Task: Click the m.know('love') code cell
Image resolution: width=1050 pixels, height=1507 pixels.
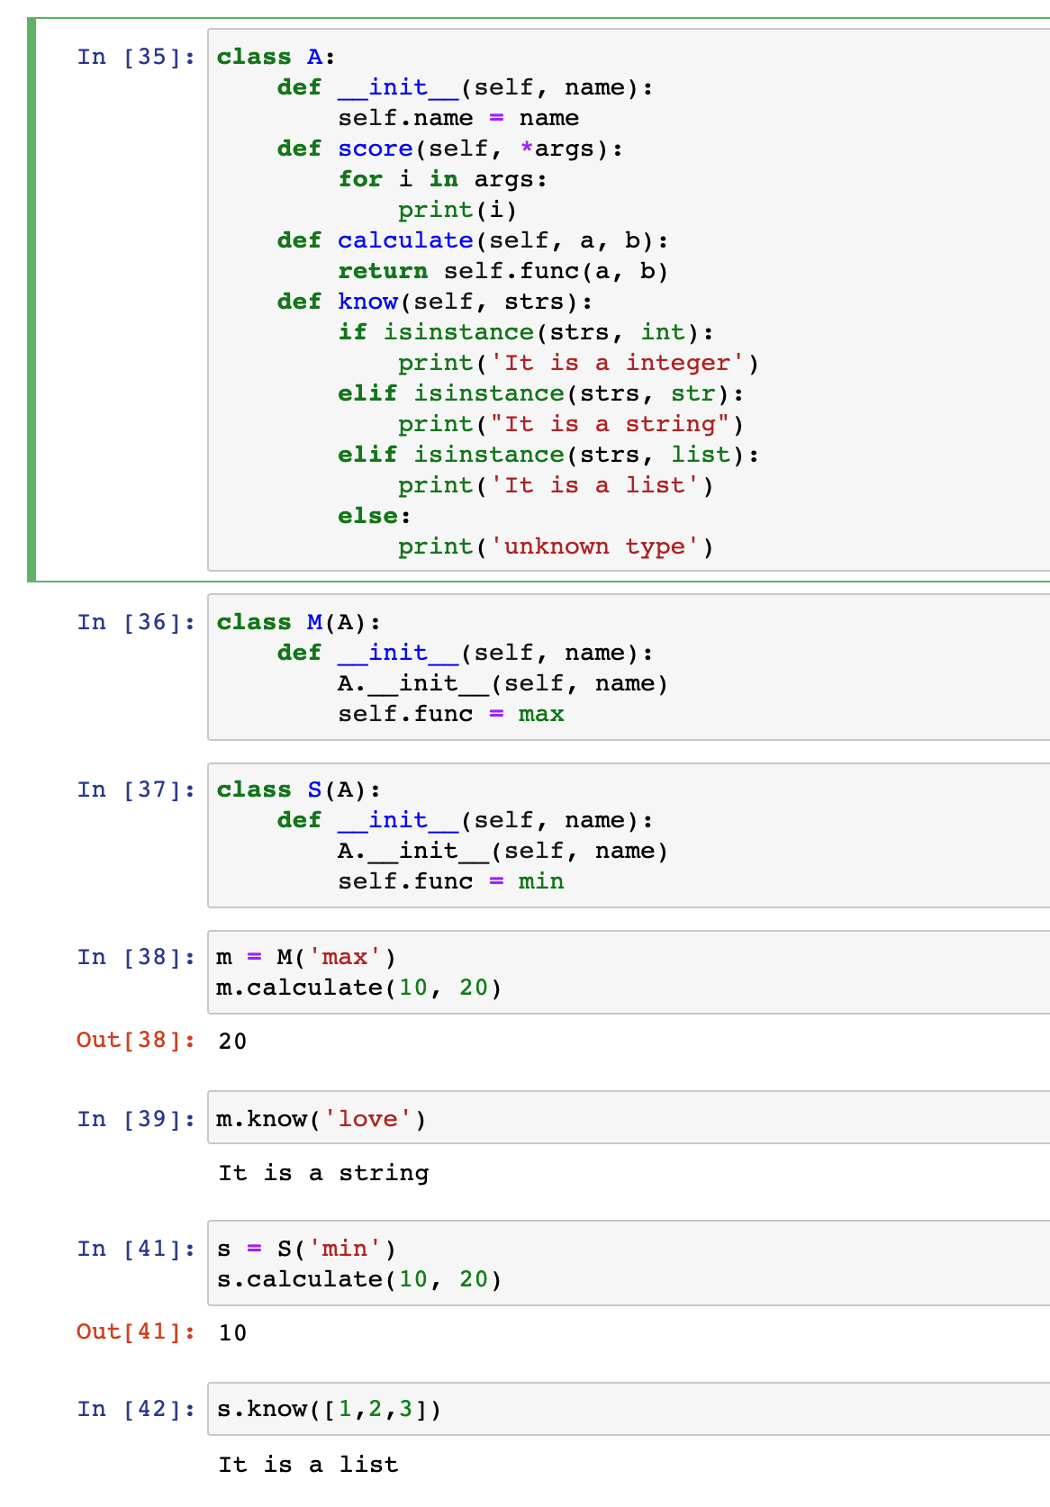Action: pyautogui.click(x=629, y=1118)
